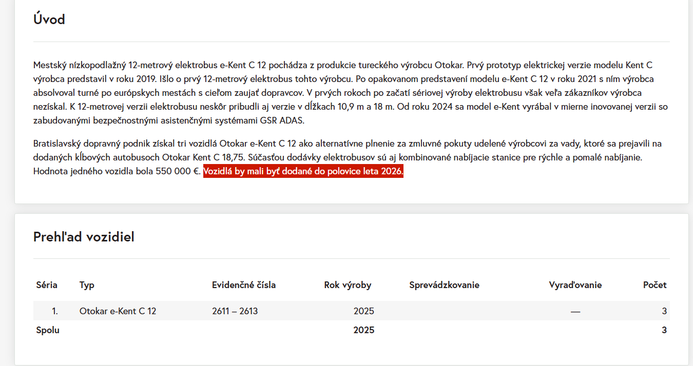Click the bold total 3 in the Spolu row
693x366 pixels.
coord(664,330)
